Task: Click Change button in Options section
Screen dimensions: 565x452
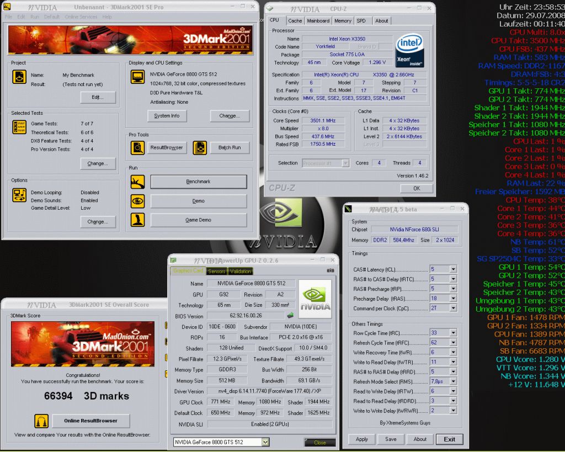Action: pyautogui.click(x=98, y=222)
